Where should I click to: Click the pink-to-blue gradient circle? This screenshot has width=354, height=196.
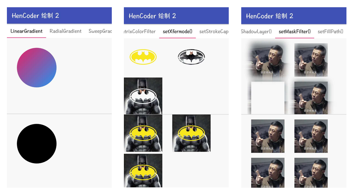(37, 68)
